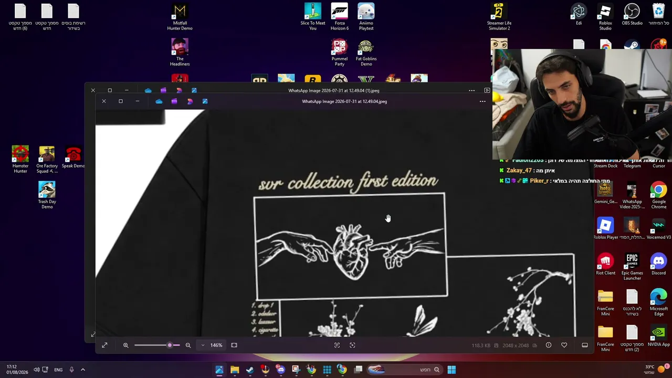The height and width of the screenshot is (378, 672).
Task: Click Clipchamp icon in back Photos window
Action: (163, 90)
